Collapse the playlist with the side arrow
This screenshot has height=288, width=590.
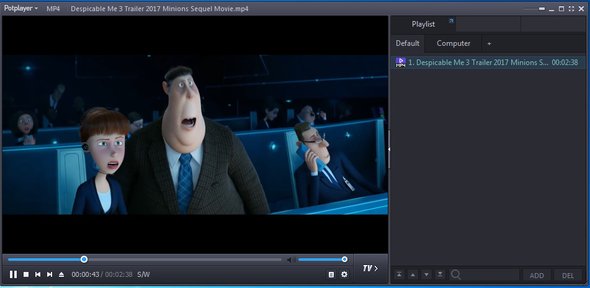click(x=389, y=149)
